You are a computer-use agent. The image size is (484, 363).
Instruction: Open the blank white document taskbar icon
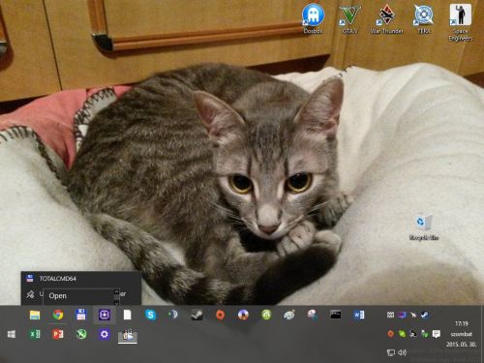[128, 315]
